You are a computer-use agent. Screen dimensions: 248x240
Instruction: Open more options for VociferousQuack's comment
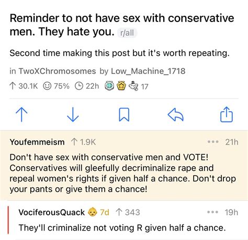point(212,212)
